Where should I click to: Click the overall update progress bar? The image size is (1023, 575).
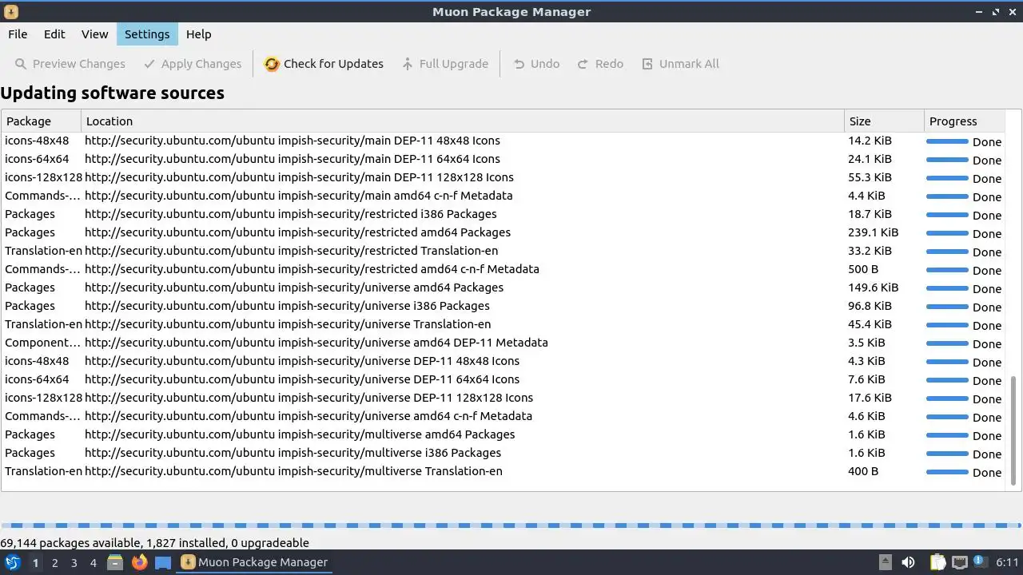tap(511, 525)
